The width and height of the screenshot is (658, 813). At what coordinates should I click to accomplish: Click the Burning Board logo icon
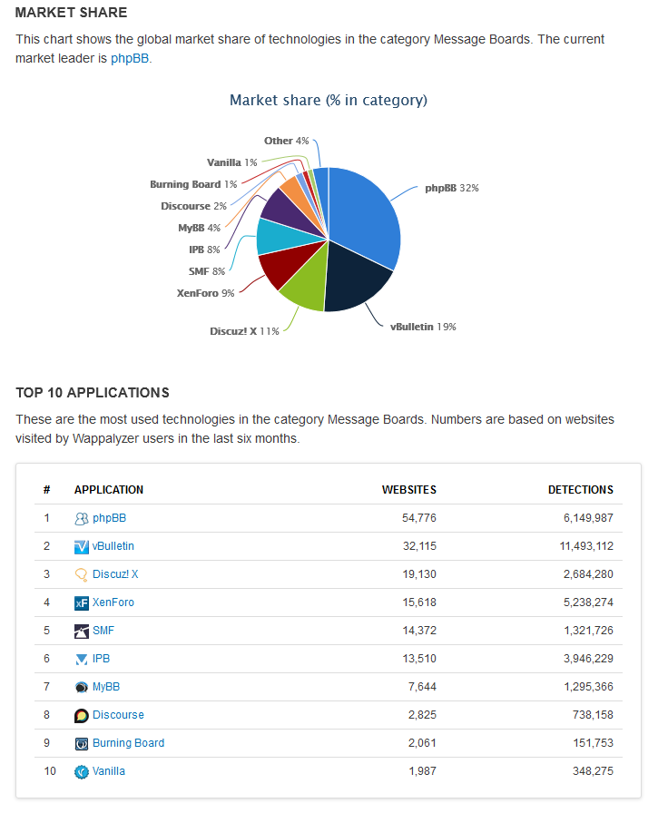coord(82,743)
